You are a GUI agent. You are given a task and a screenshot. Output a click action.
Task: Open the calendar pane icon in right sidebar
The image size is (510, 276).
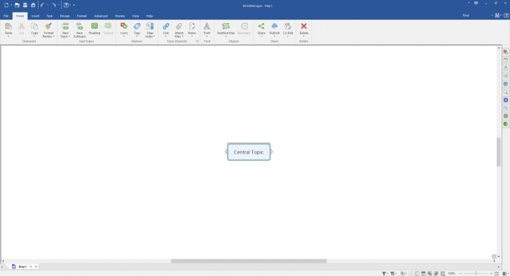pyautogui.click(x=506, y=60)
